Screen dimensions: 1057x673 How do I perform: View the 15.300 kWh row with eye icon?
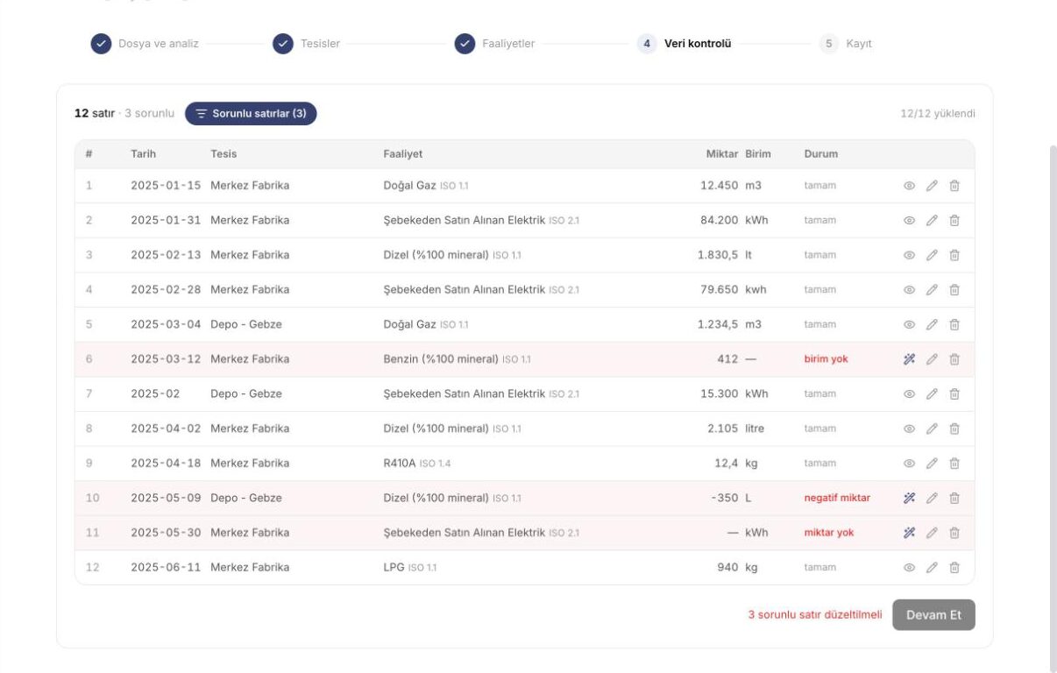click(909, 393)
